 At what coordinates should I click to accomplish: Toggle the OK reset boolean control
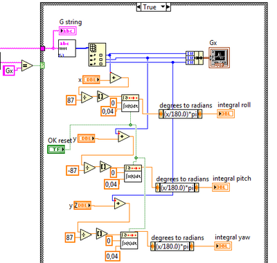pyautogui.click(x=56, y=149)
